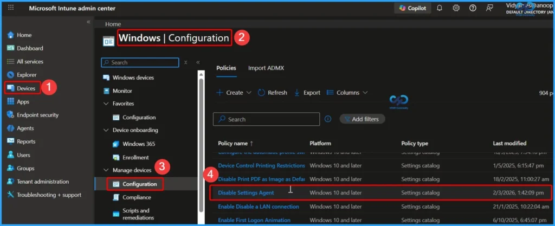Viewport: 555px width, 226px height.
Task: Open Enable Disable a LAN connection policy
Action: pos(259,206)
